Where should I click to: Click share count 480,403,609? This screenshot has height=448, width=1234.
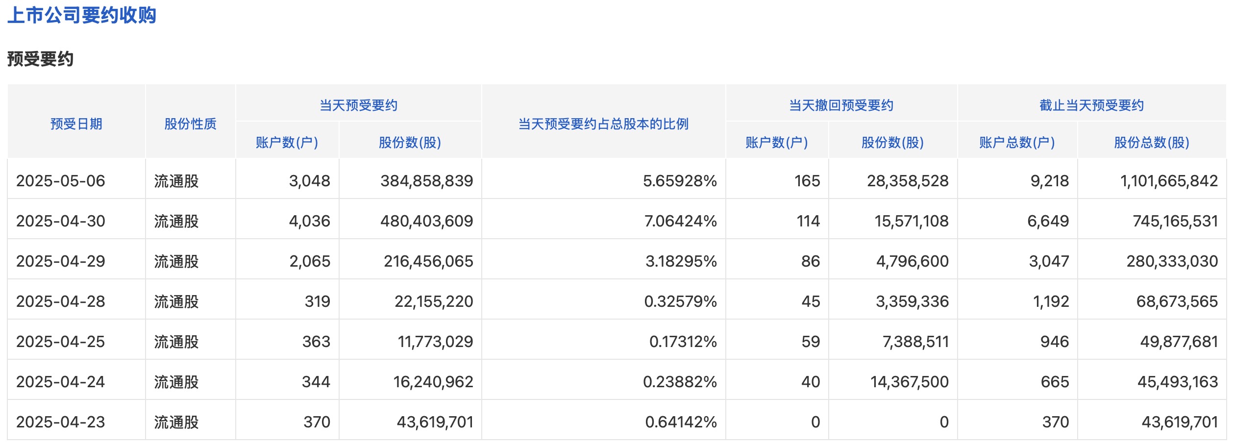point(427,221)
